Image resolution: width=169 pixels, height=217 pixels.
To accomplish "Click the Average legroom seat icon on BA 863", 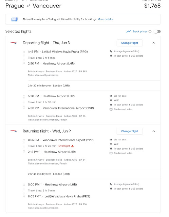I will 111,51.
